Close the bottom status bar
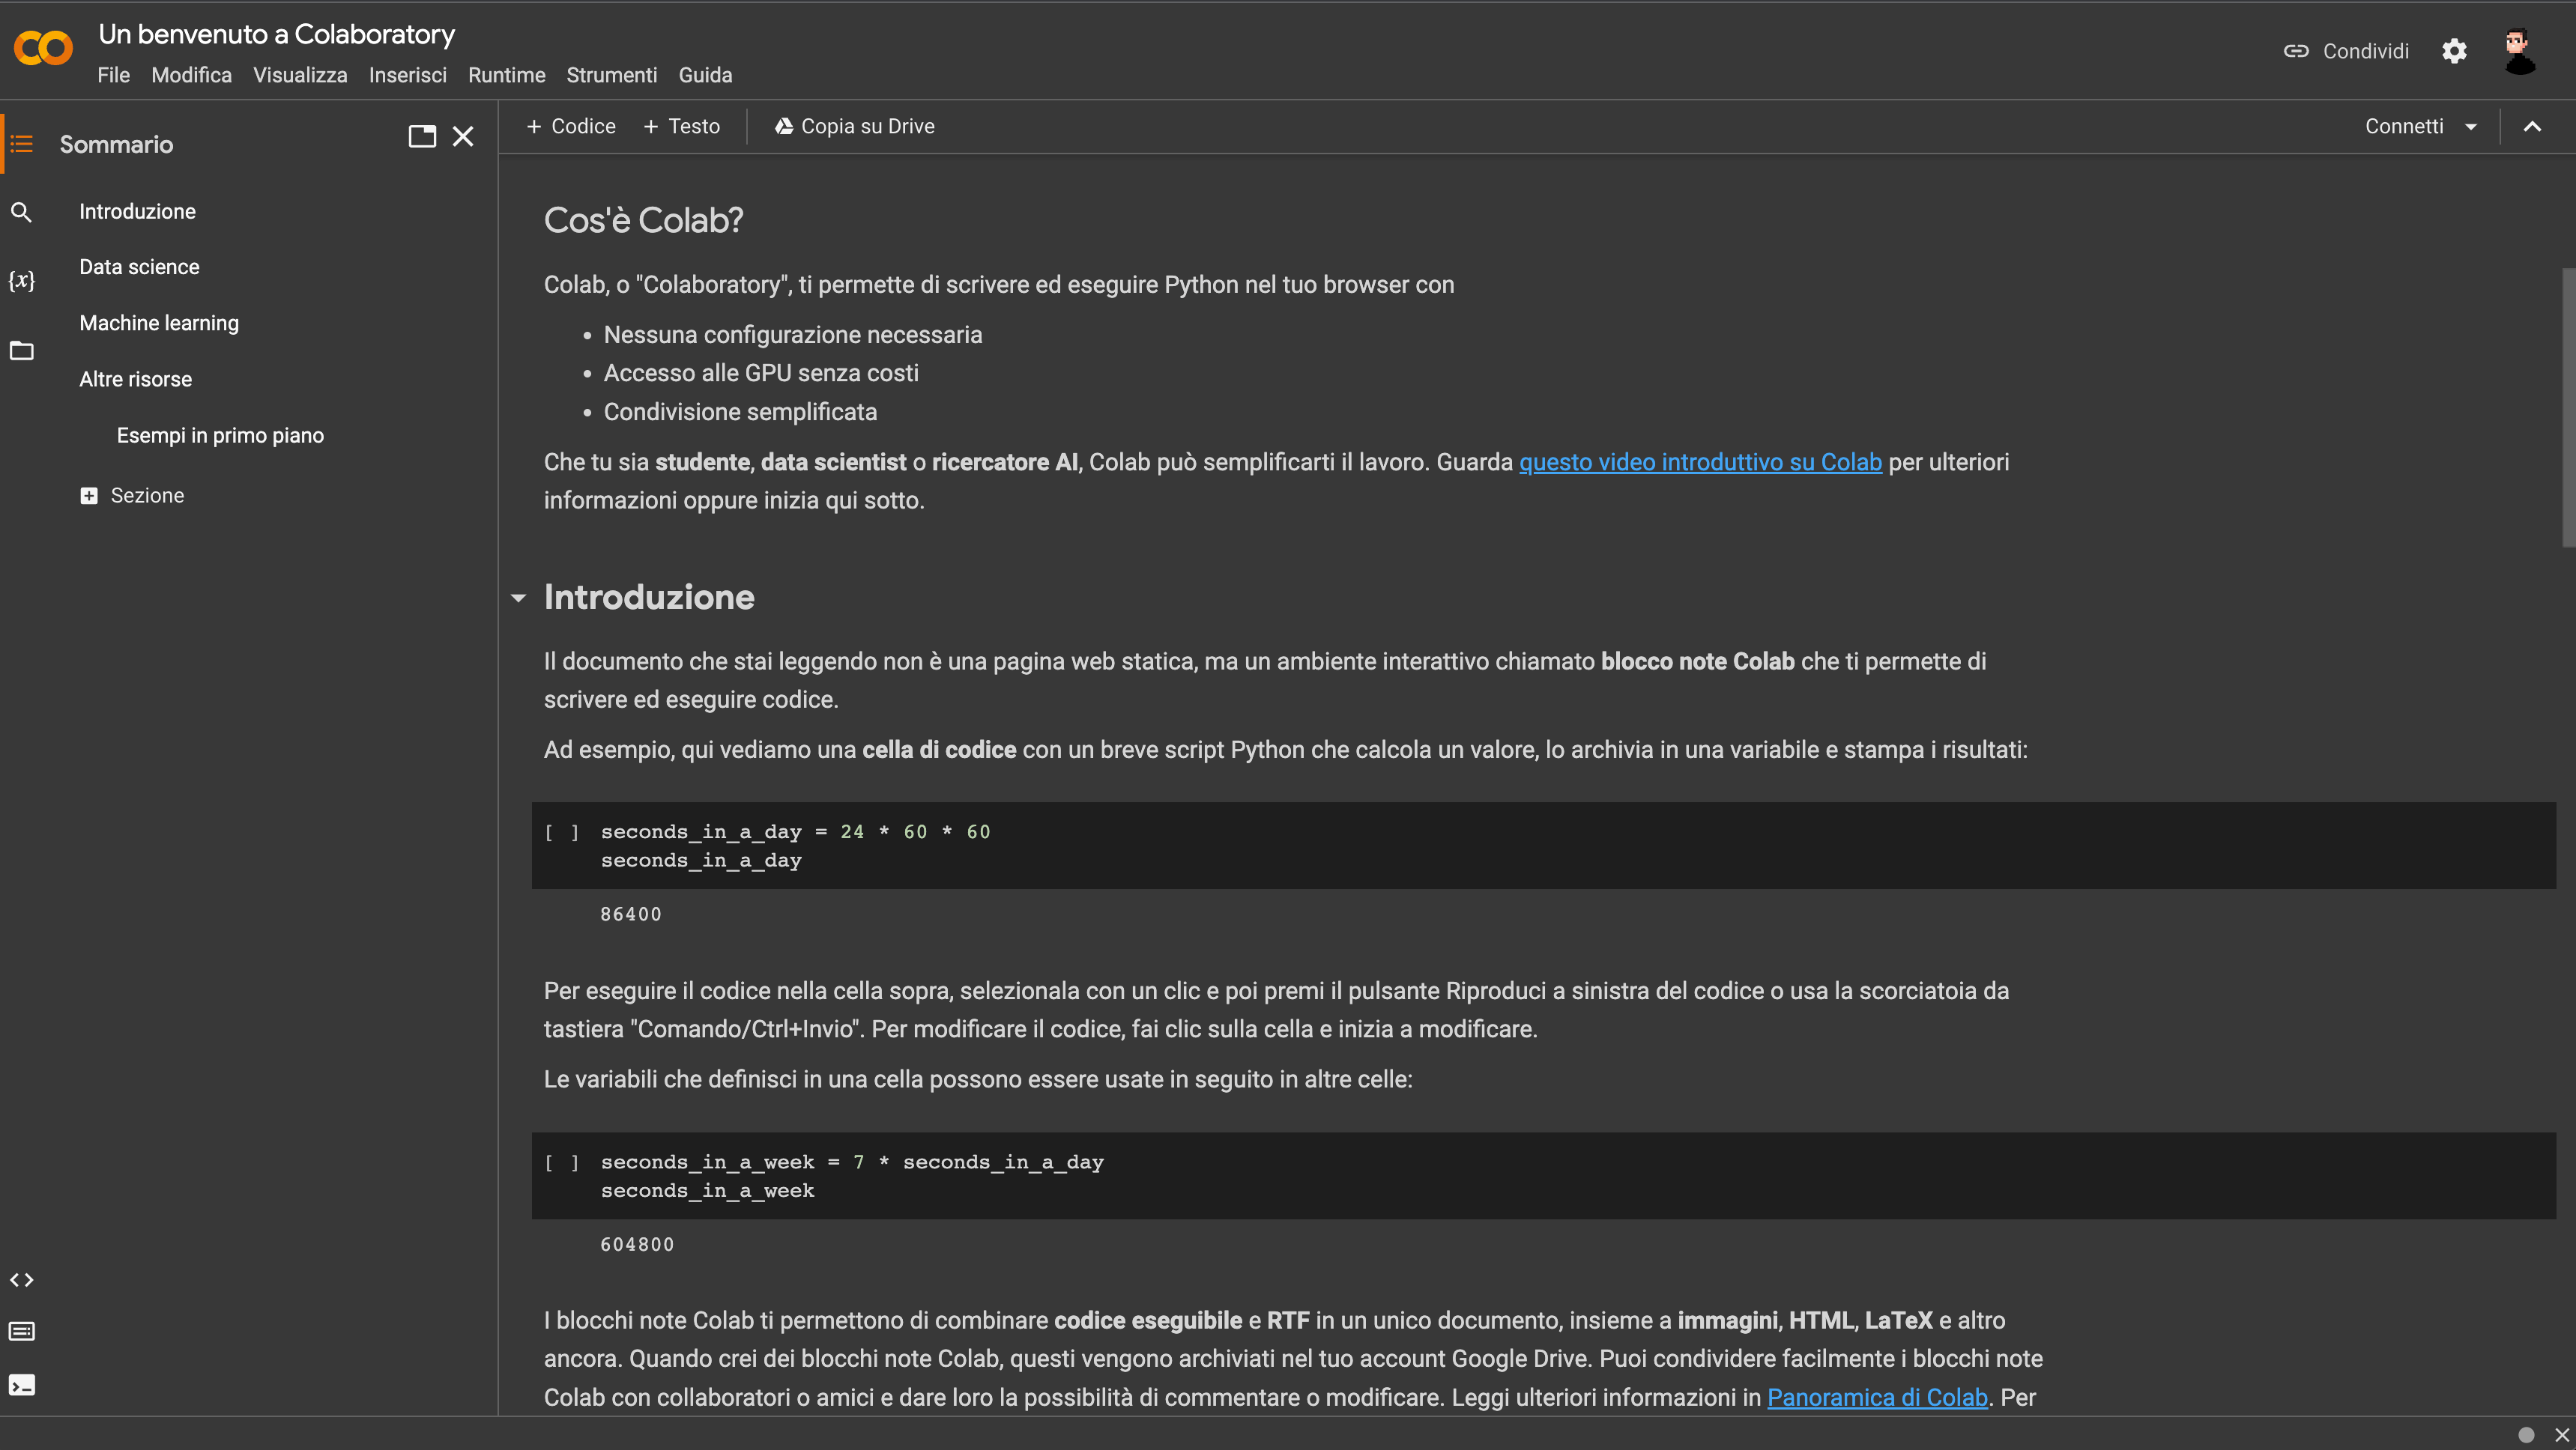The width and height of the screenshot is (2576, 1450). pos(2561,1434)
